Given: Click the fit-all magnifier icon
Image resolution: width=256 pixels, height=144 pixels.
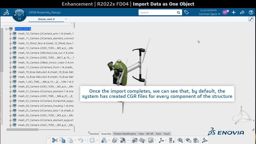Looking at the screenshot, I should click(180, 140).
